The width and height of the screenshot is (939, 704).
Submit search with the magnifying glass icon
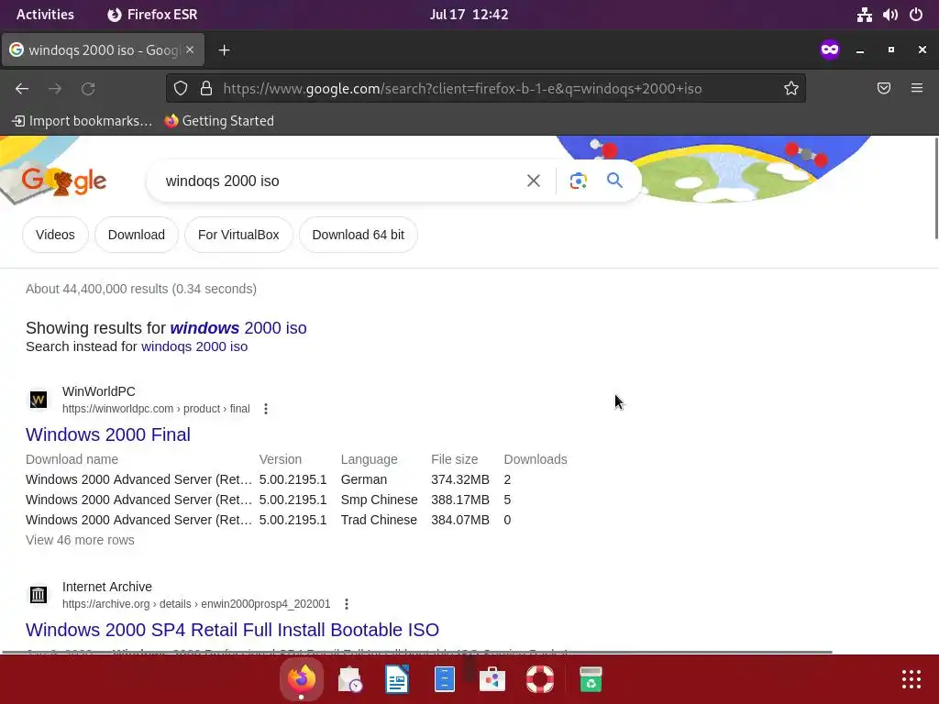(614, 181)
